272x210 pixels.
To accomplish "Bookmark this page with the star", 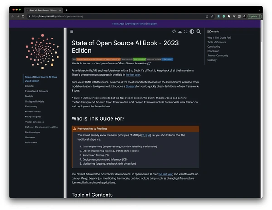I will tap(212, 16).
